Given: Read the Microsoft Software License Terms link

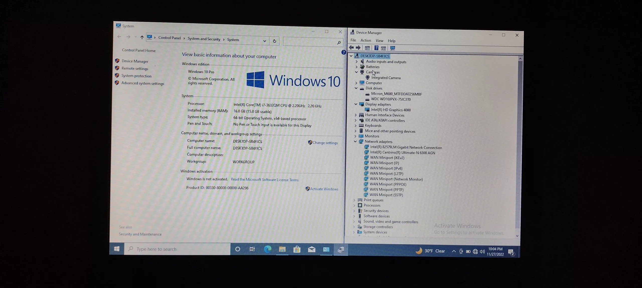Looking at the screenshot, I should pyautogui.click(x=265, y=180).
